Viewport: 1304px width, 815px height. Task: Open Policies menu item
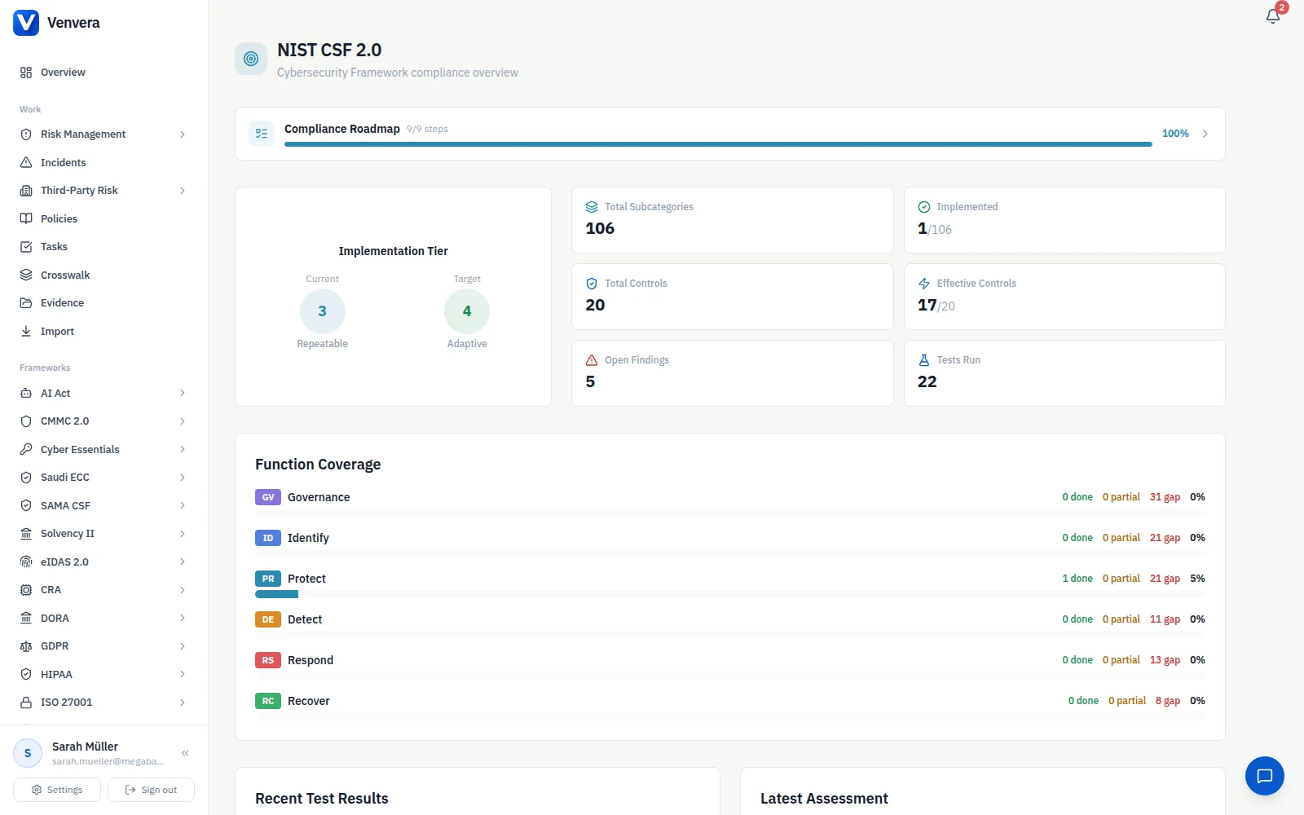point(104,218)
